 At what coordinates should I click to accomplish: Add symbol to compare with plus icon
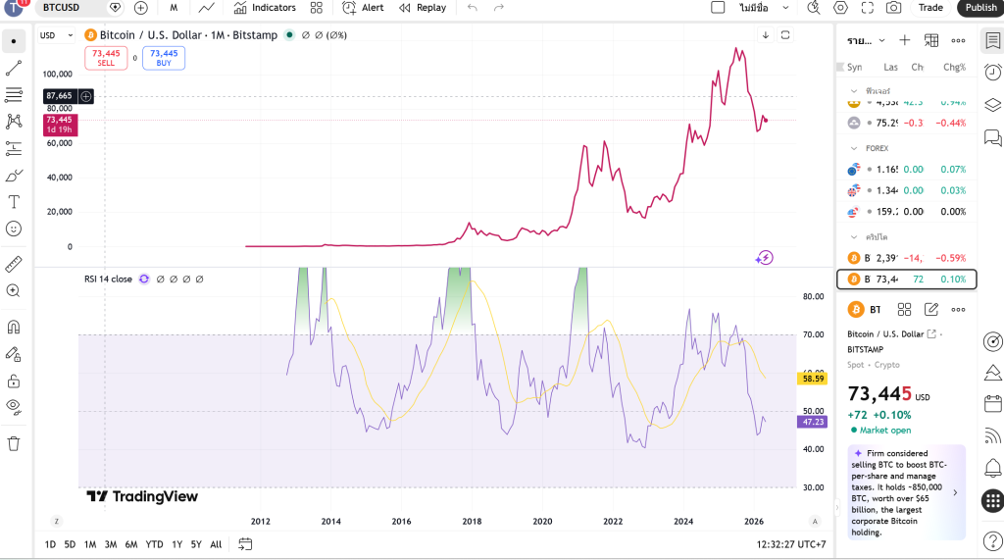[141, 8]
